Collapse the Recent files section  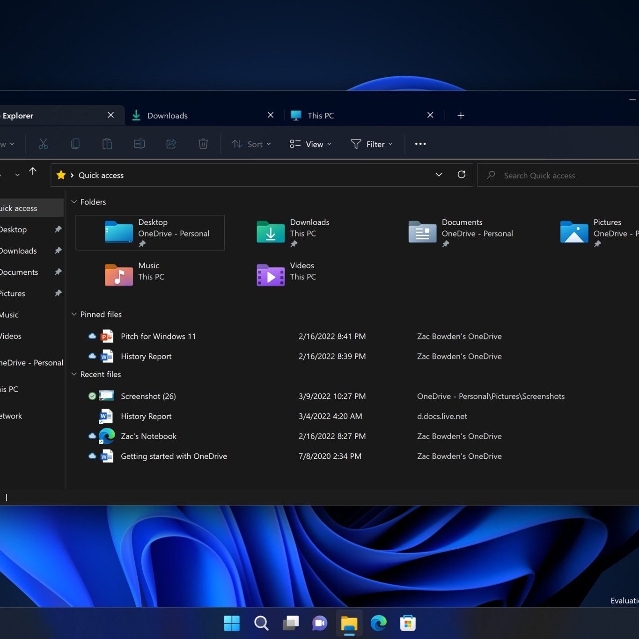point(74,374)
